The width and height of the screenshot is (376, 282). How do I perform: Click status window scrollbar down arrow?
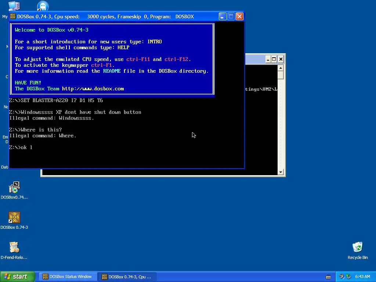coord(281,172)
